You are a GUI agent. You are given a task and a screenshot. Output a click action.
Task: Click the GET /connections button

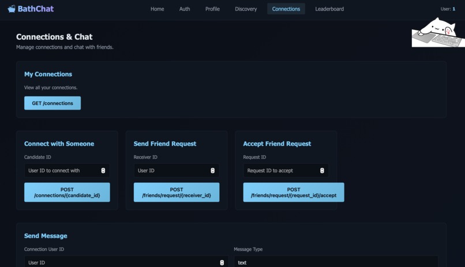pos(52,103)
